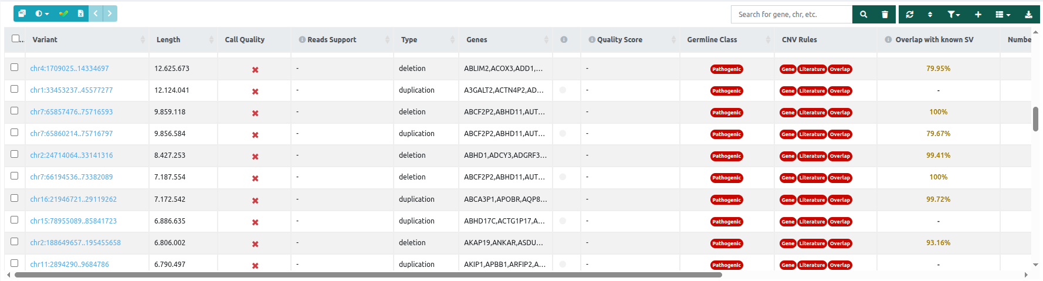Sort table by Length column header

coord(168,40)
